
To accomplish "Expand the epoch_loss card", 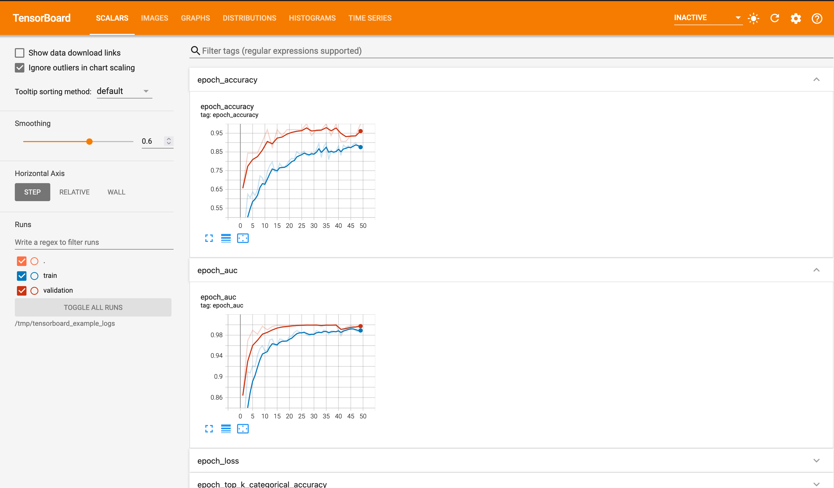I will coord(817,460).
